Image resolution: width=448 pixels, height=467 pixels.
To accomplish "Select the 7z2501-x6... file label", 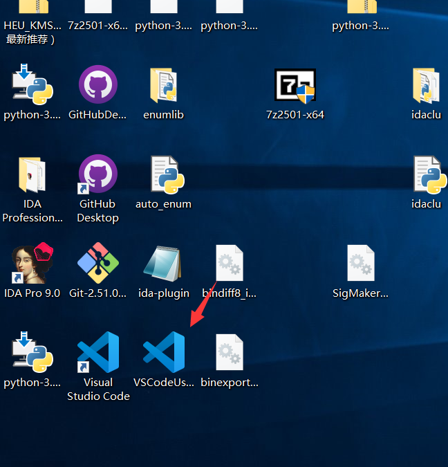I will click(97, 26).
